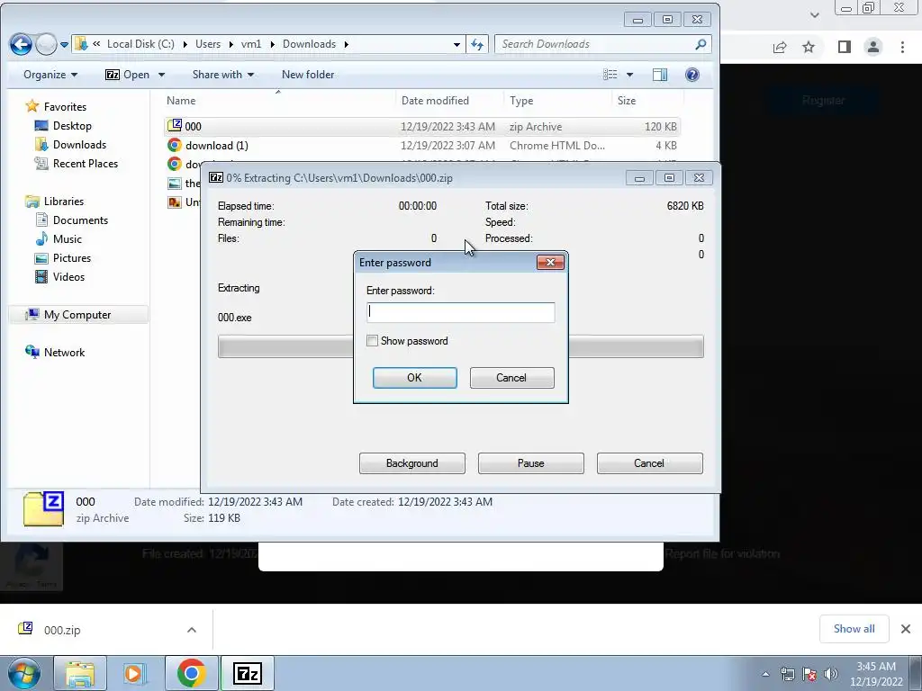The height and width of the screenshot is (691, 922).
Task: Pause the 7-Zip extraction
Action: coord(530,463)
